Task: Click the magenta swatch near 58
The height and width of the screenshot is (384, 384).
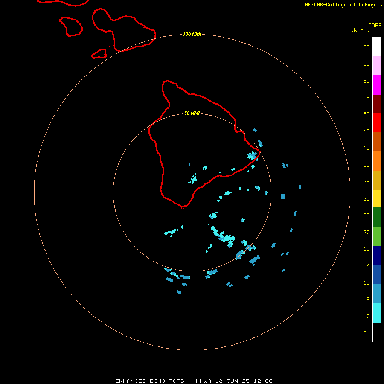Action: pos(377,85)
